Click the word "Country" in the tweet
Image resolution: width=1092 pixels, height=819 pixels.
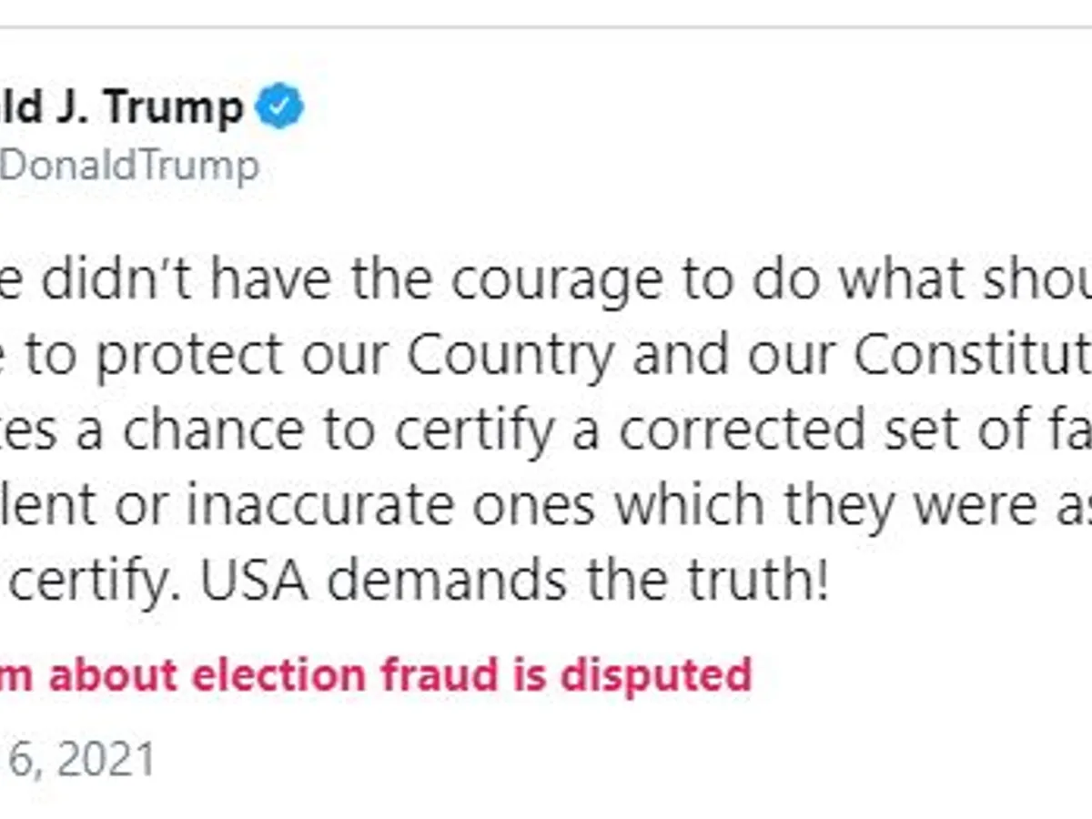511,357
